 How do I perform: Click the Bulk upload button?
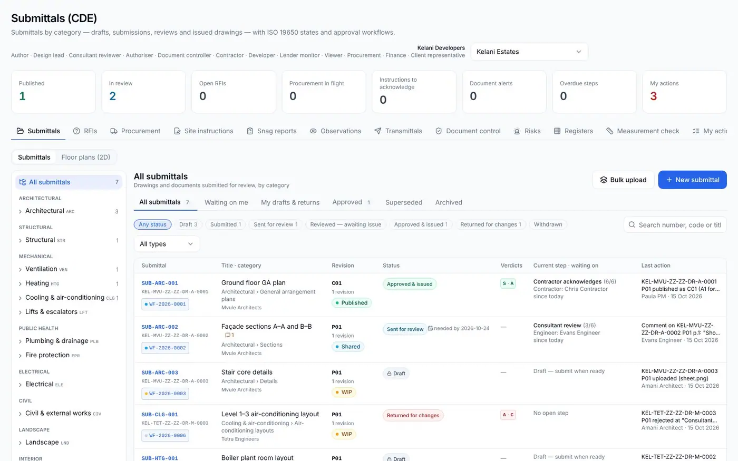tap(623, 180)
